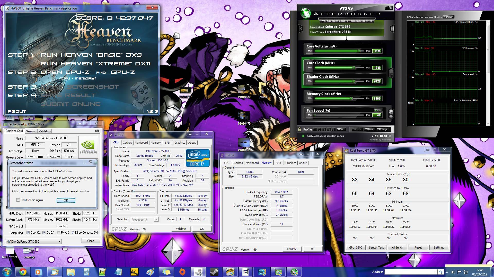Screen dimensions: 494x277
Task: Open Windows Start menu orb
Action: click(7, 272)
